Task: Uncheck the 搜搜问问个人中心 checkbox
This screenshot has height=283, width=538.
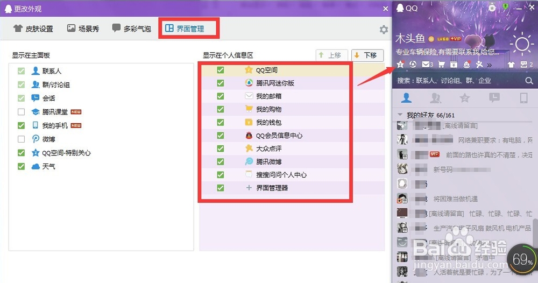Action: coord(220,175)
